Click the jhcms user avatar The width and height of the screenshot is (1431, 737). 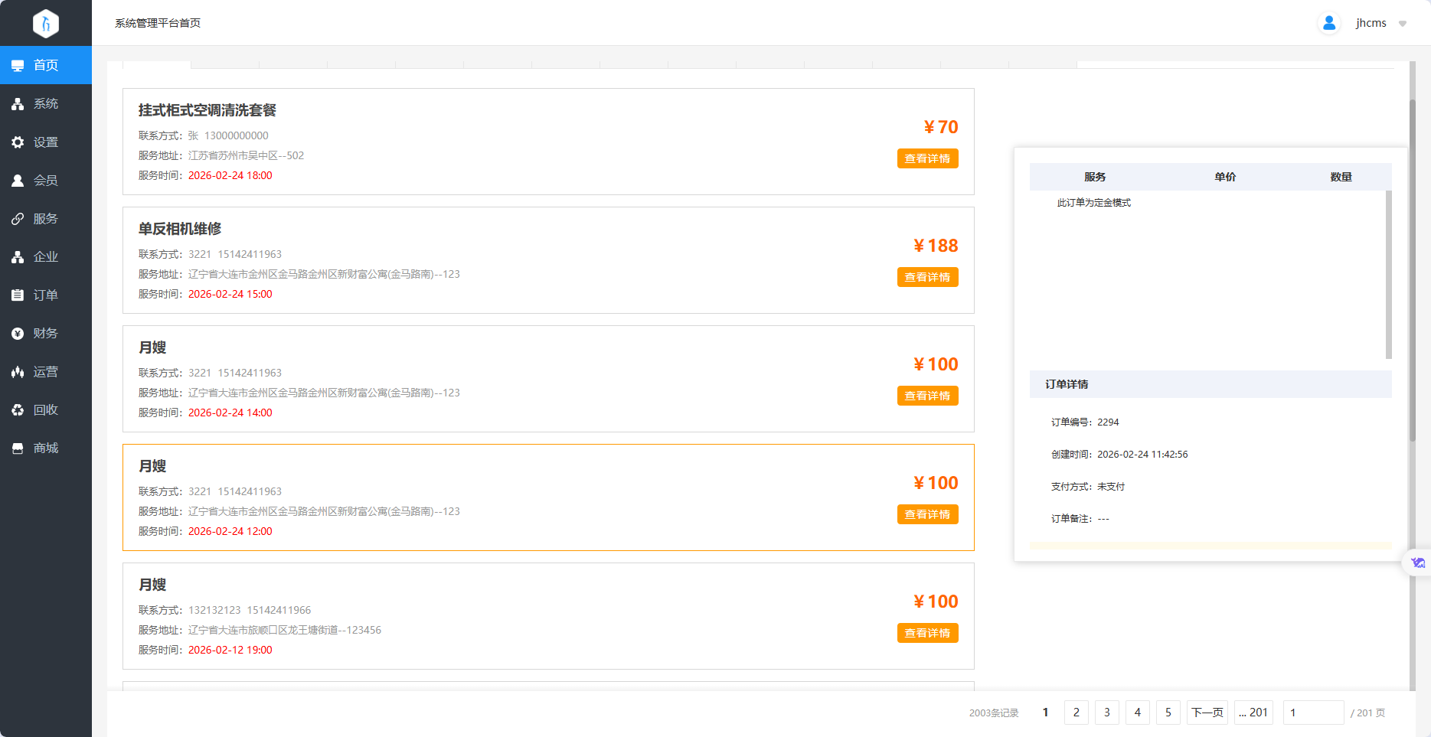click(1329, 23)
